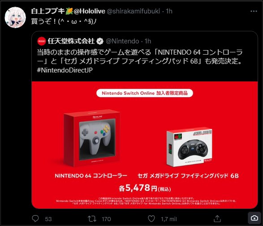The width and height of the screenshot is (263, 226).
Task: Like the tweet with the heart icon
Action: coord(151,219)
